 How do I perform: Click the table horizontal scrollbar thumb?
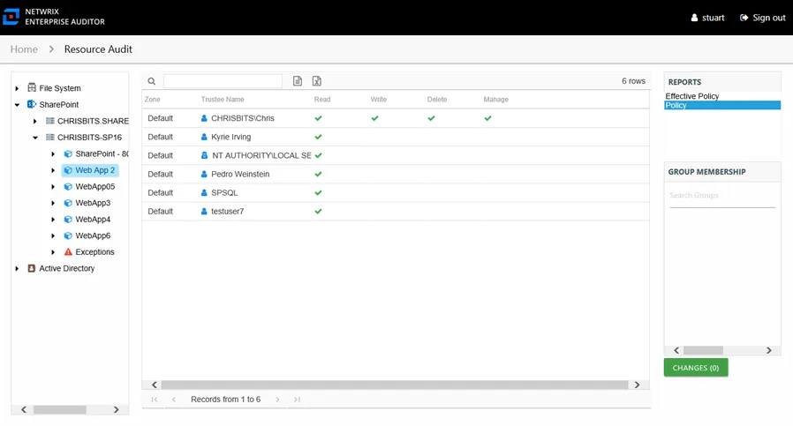395,385
